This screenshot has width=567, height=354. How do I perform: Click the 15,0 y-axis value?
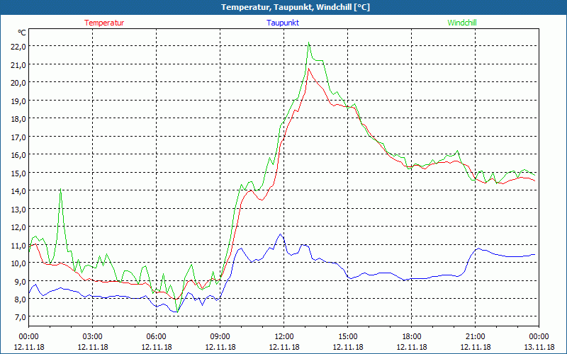point(18,173)
